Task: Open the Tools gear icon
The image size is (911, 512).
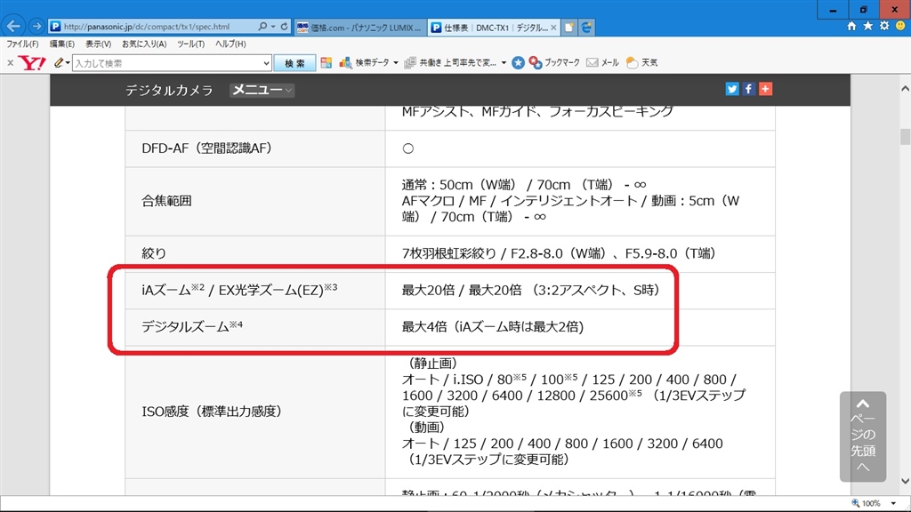Action: [884, 26]
